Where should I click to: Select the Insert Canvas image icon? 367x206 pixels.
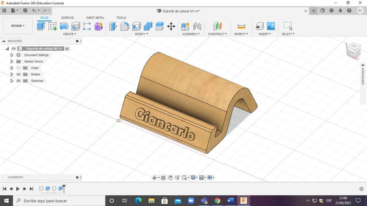coord(271,26)
